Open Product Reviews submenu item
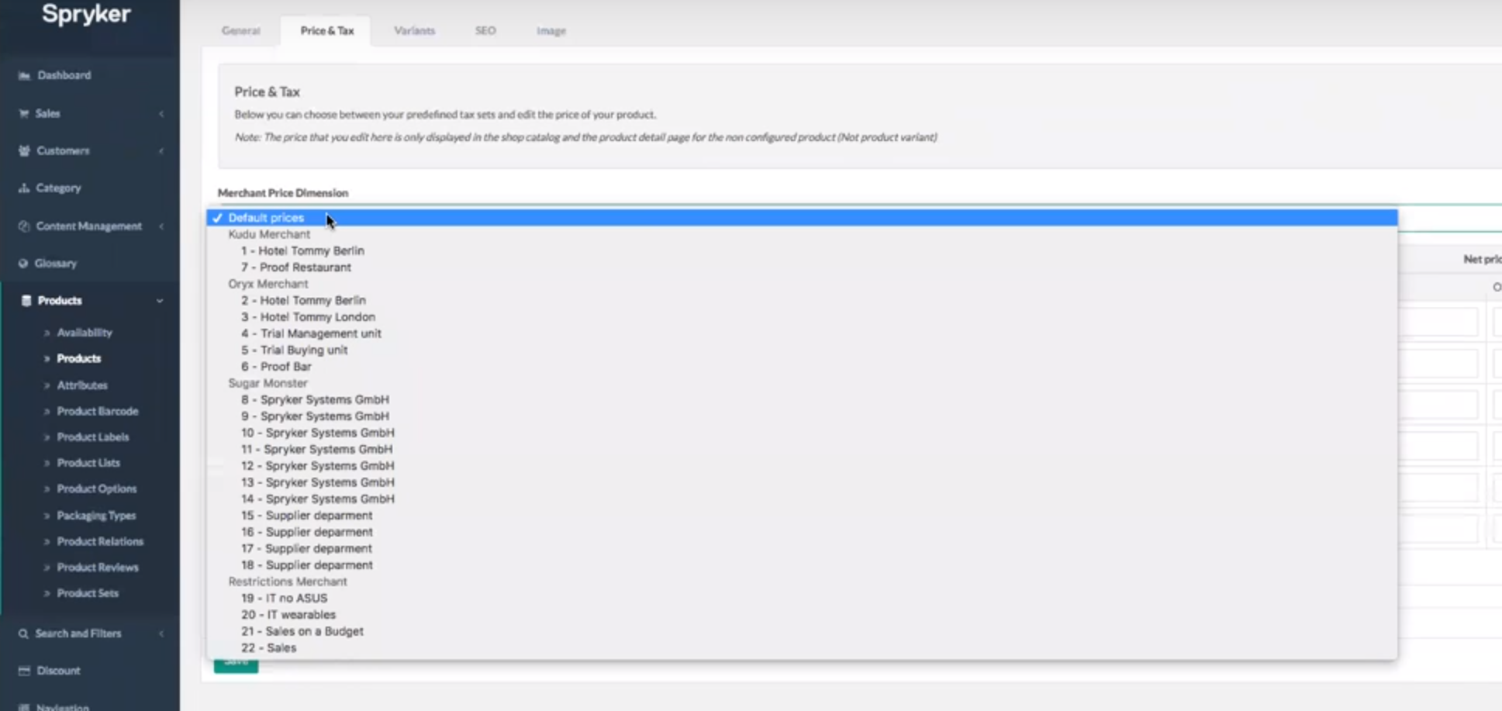The height and width of the screenshot is (711, 1502). pos(98,568)
